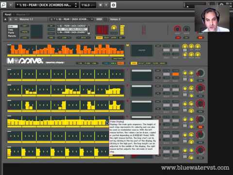Select the highlighted yellow tab under MASTER display
Viewport: 233px width, 175px height.
[134, 63]
